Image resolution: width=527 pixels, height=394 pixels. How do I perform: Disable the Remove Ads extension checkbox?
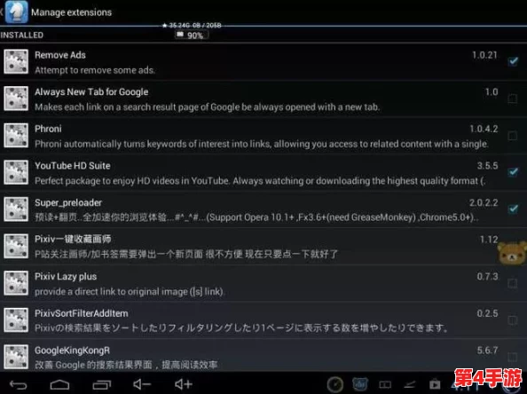pos(513,61)
